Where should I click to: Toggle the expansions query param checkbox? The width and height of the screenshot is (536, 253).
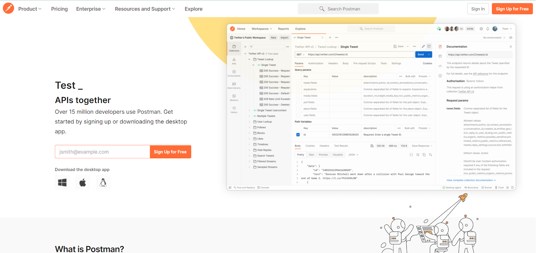[298, 89]
